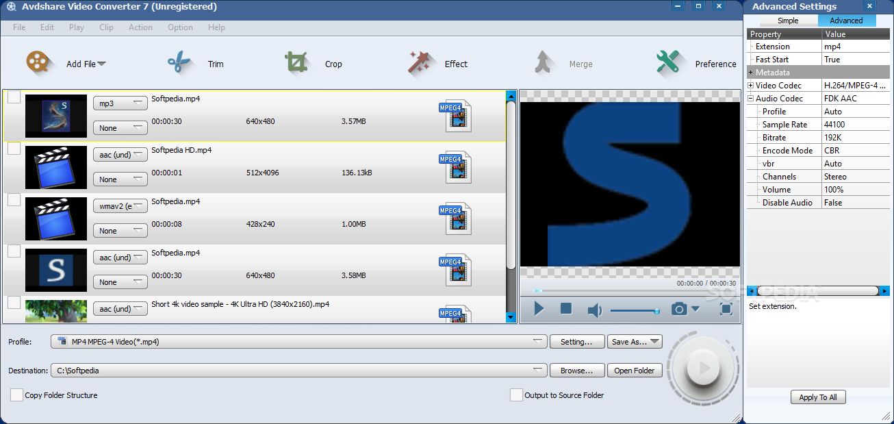The width and height of the screenshot is (894, 424).
Task: Toggle fullscreen preview icon
Action: tap(726, 309)
